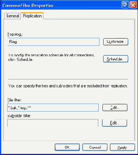
Task: Click the File filter text field
Action: click(53, 108)
